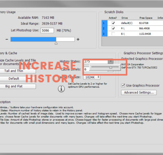Image resolution: width=163 pixels, height=155 pixels.
Task: Uncheck the F:\ scratch disk checkbox
Action: [x=113, y=28]
